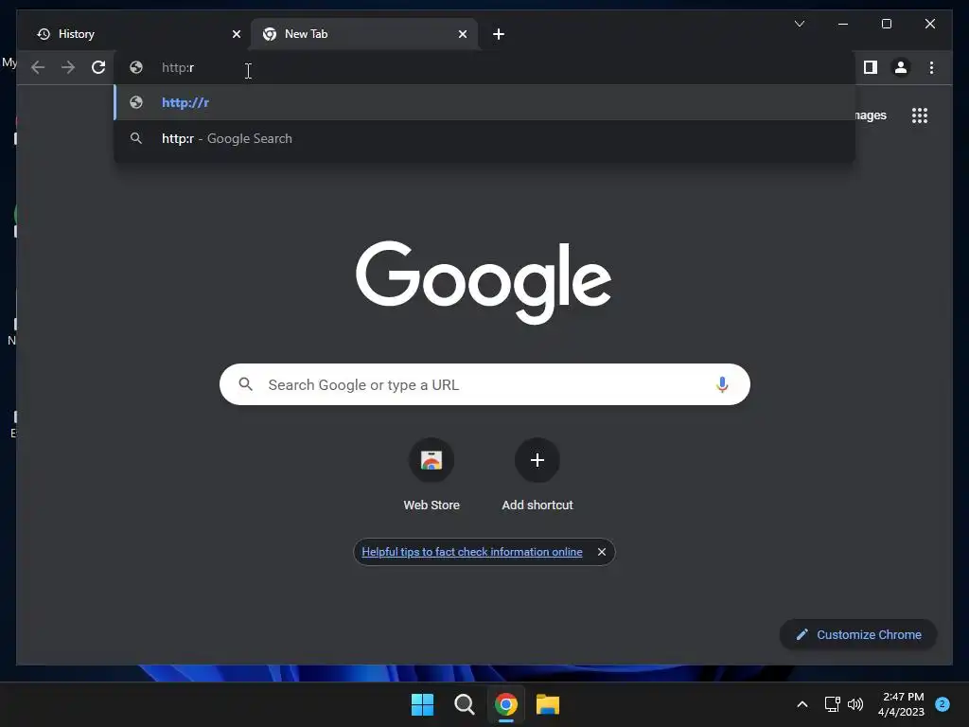This screenshot has width=969, height=727.
Task: Open the clock showing 2:47 PM
Action: point(902,704)
